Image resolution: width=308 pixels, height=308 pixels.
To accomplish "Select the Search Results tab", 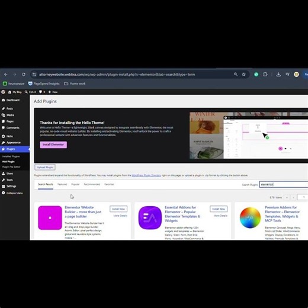I will click(x=46, y=184).
